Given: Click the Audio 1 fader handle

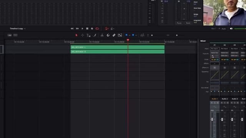Looking at the screenshot, I should tap(212, 119).
